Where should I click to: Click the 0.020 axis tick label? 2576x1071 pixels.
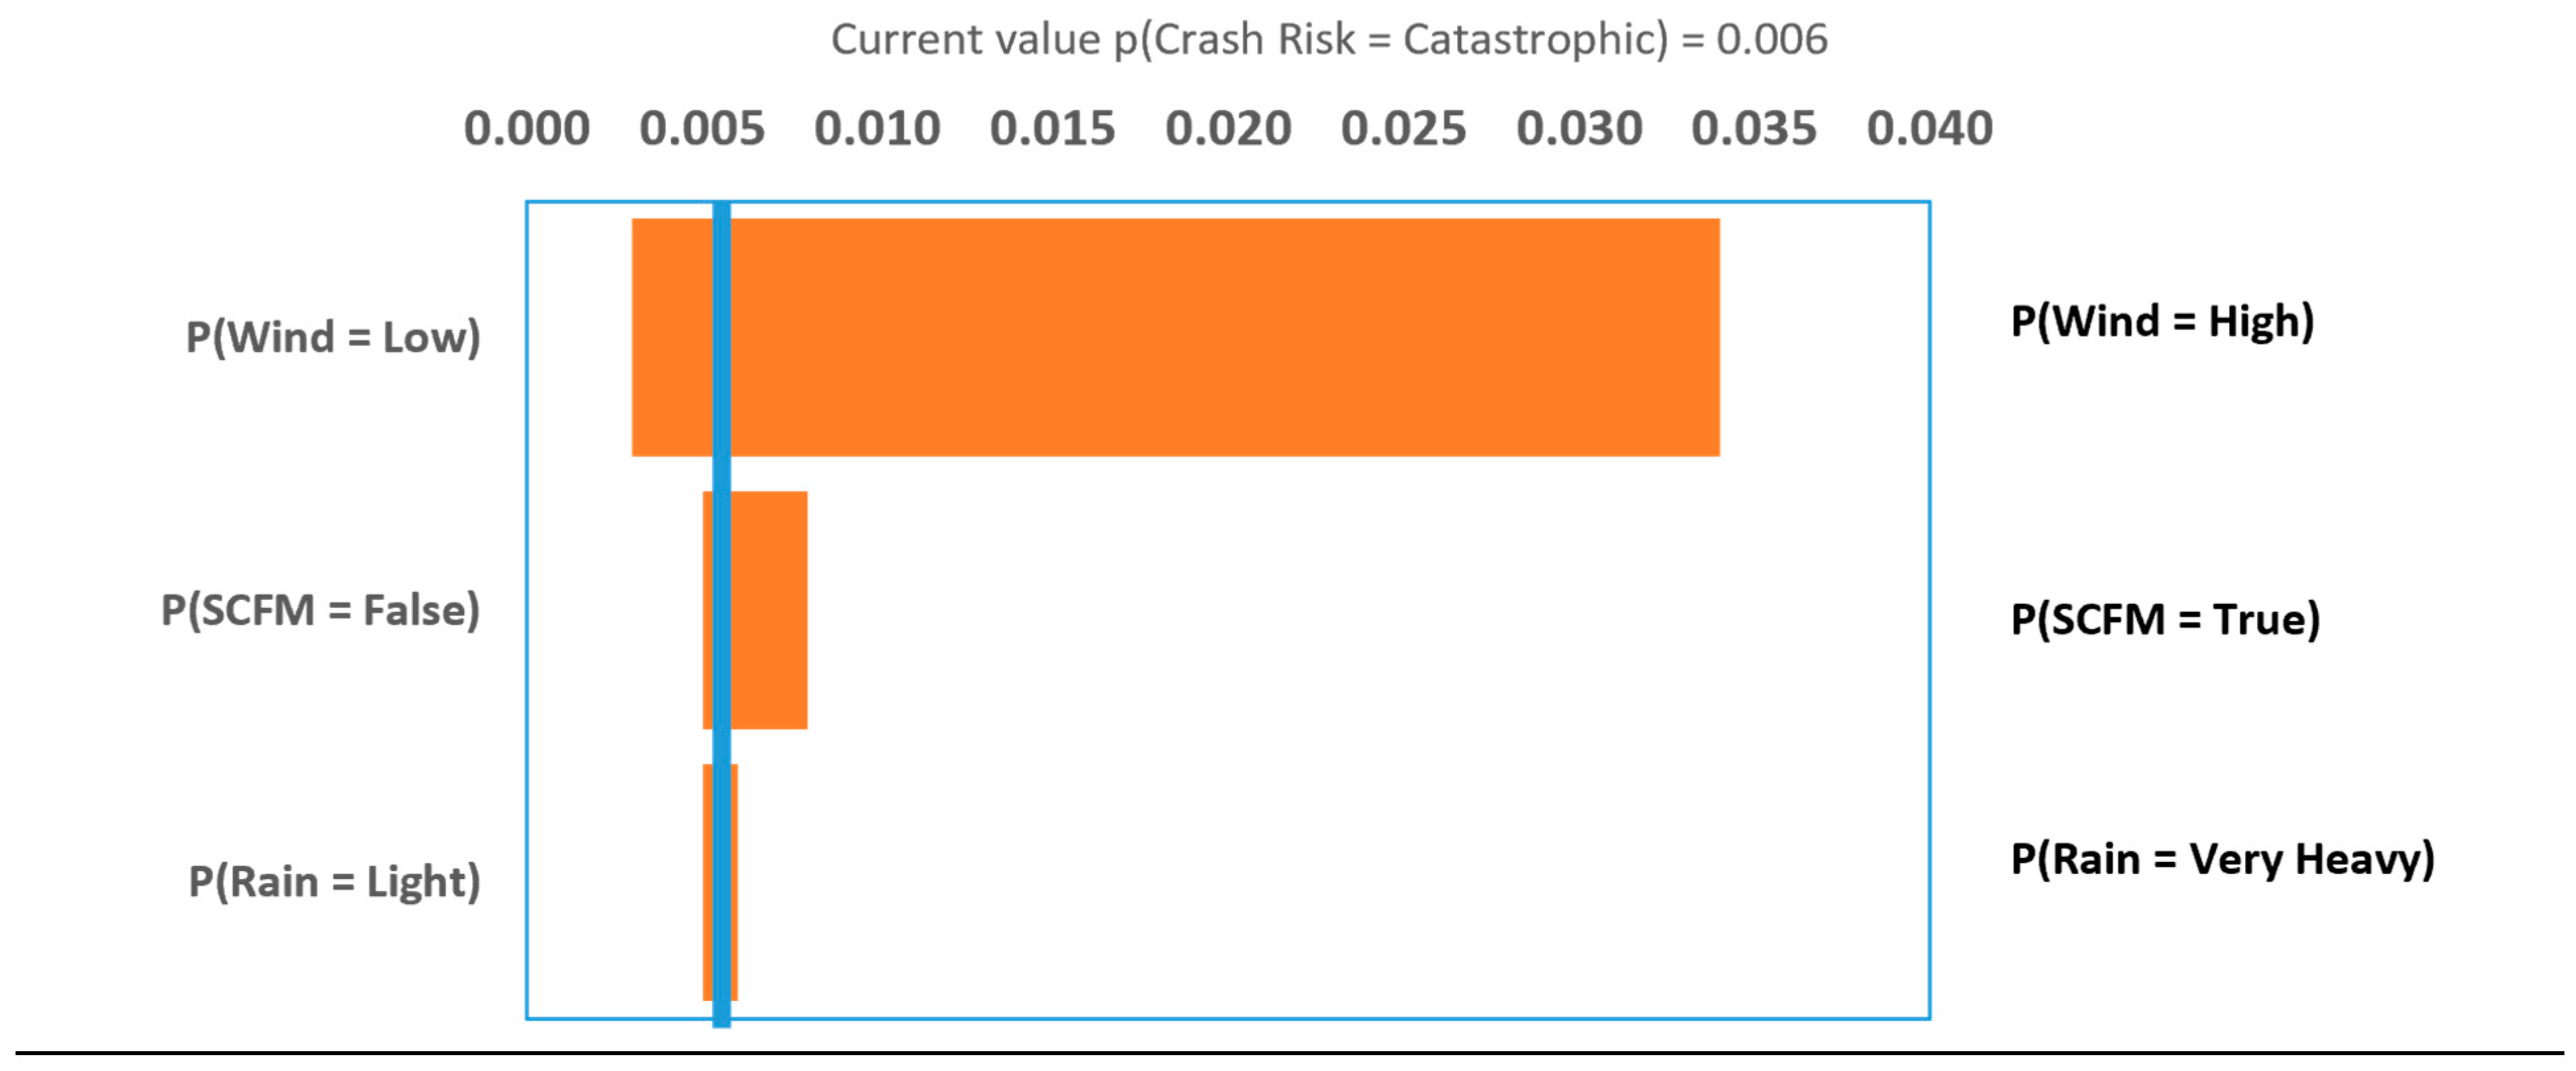[1228, 129]
